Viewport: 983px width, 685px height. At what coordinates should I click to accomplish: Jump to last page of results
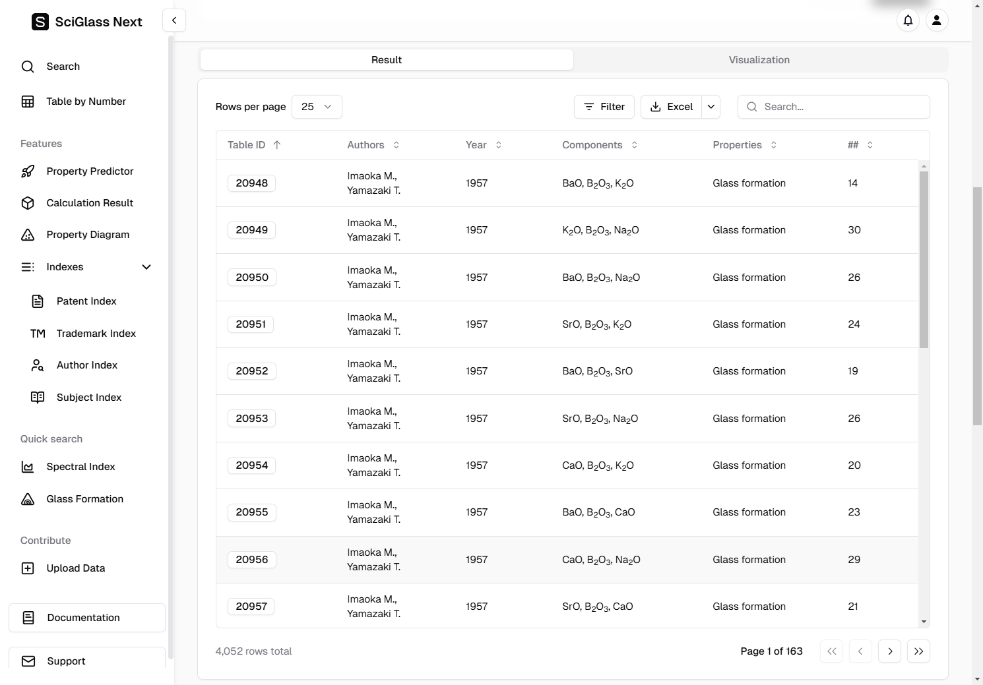point(918,651)
